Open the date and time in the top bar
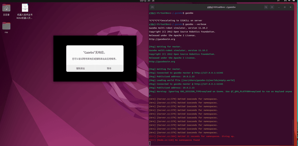 pos(147,1)
